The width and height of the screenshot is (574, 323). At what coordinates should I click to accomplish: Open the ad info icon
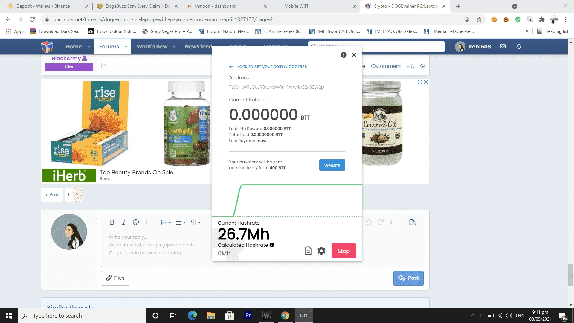pos(420,82)
